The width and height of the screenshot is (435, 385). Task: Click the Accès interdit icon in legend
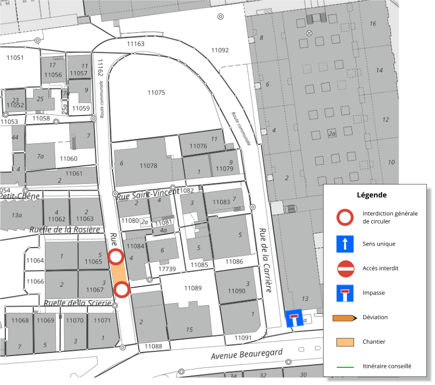345,268
